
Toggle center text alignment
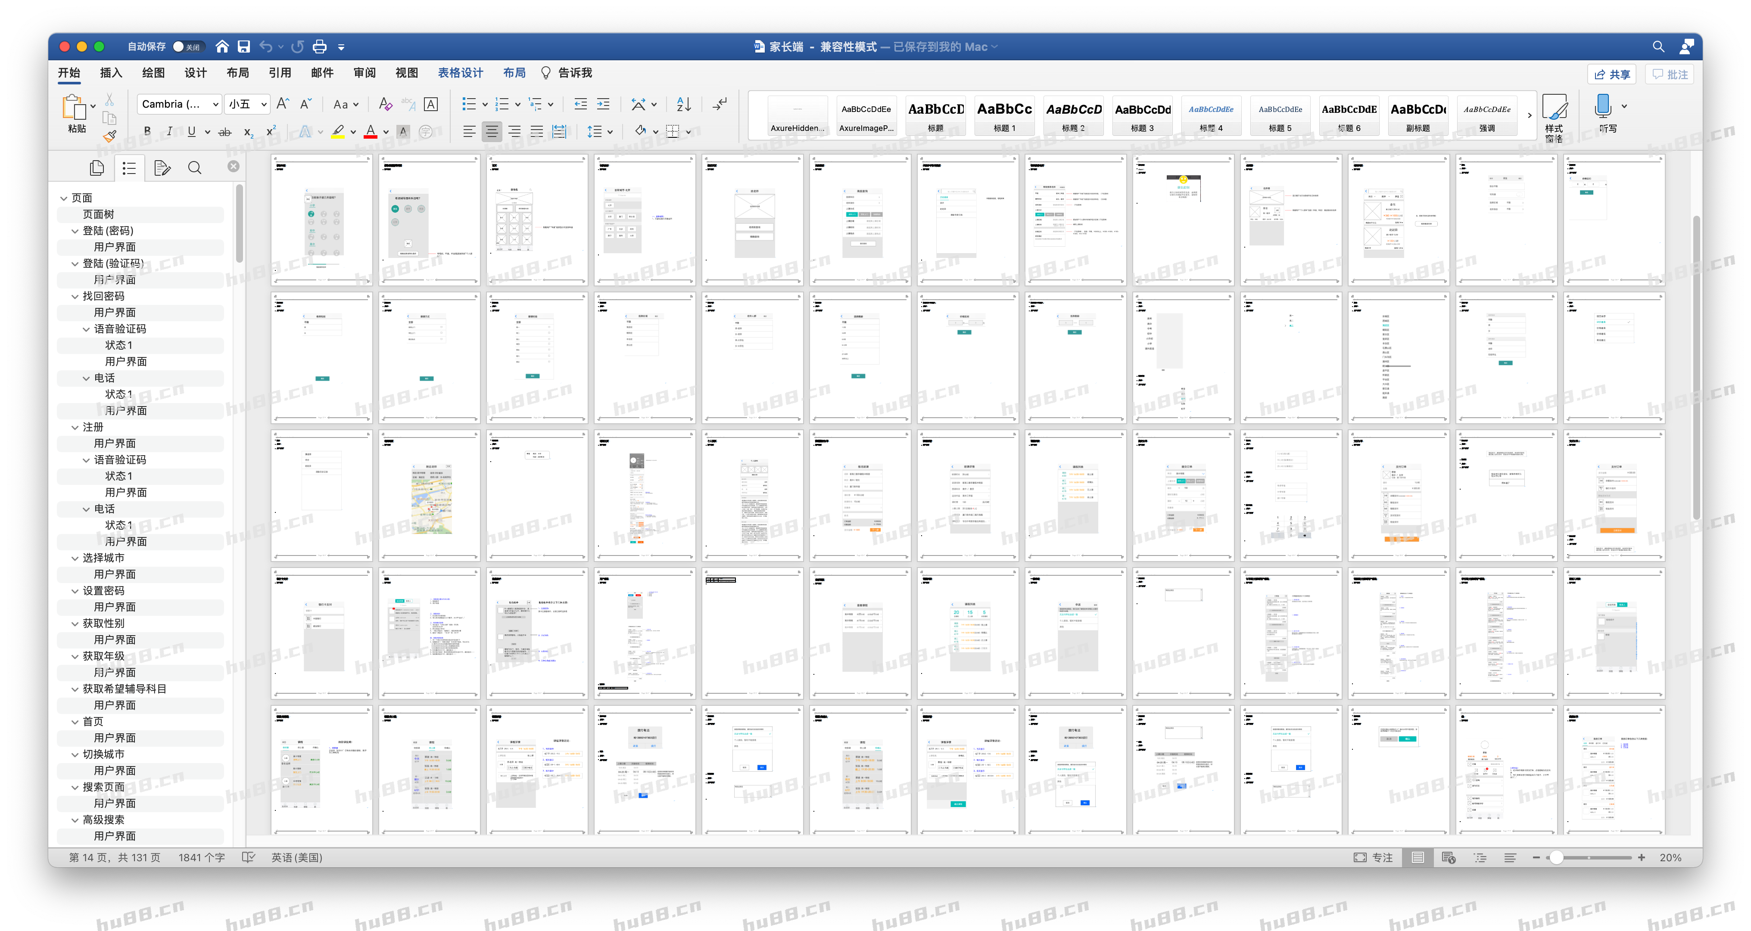coord(492,132)
